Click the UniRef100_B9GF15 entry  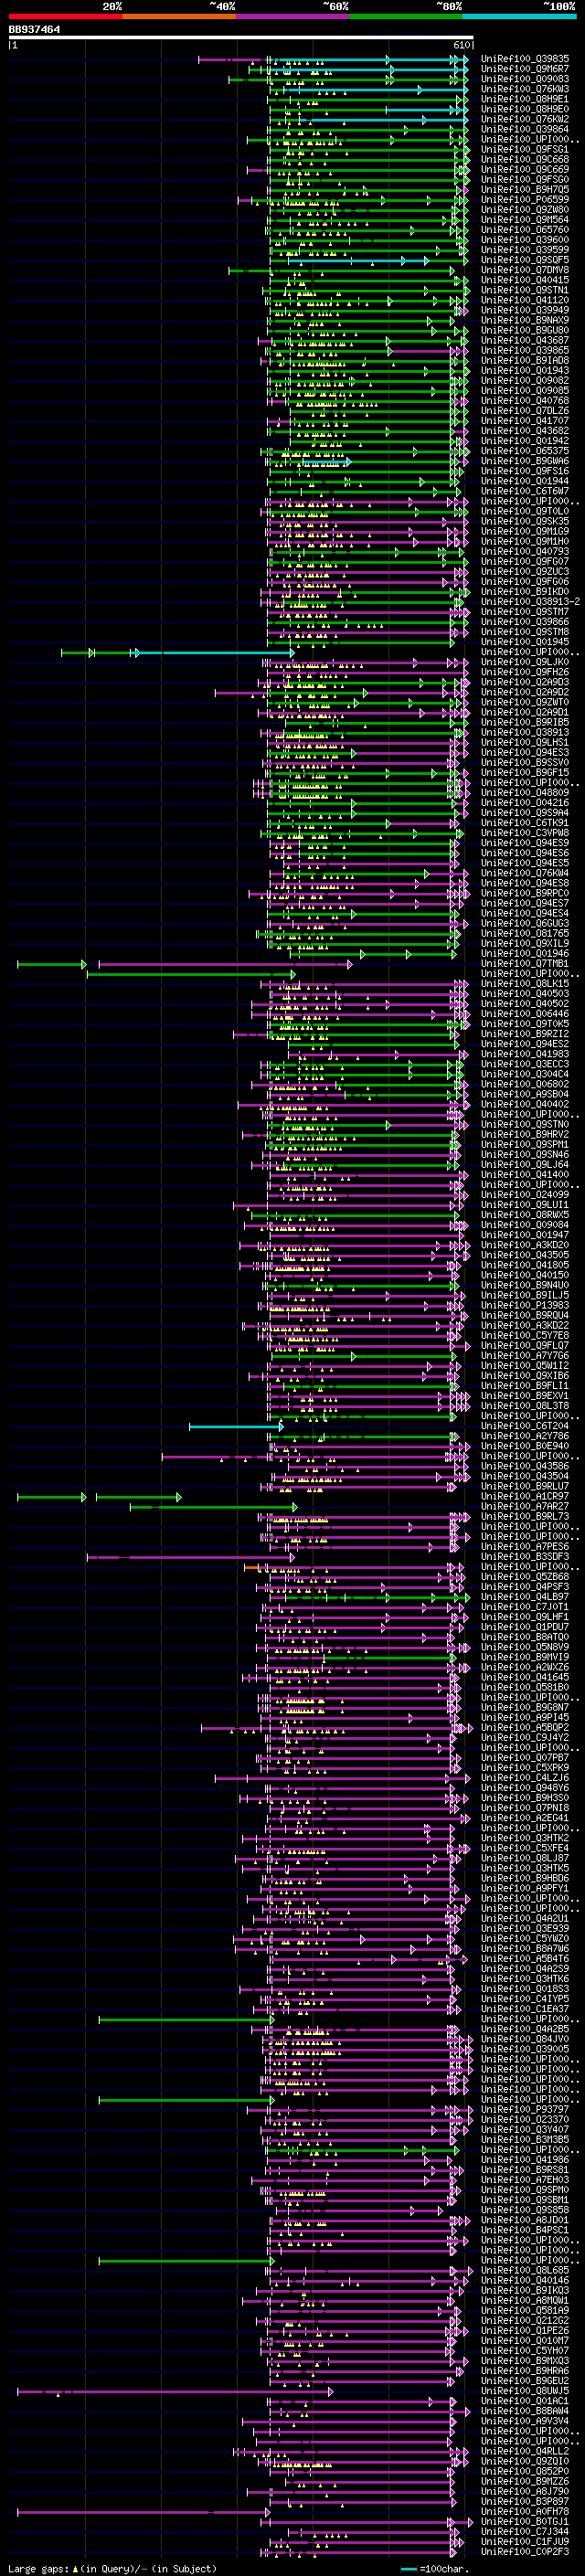[x=525, y=772]
